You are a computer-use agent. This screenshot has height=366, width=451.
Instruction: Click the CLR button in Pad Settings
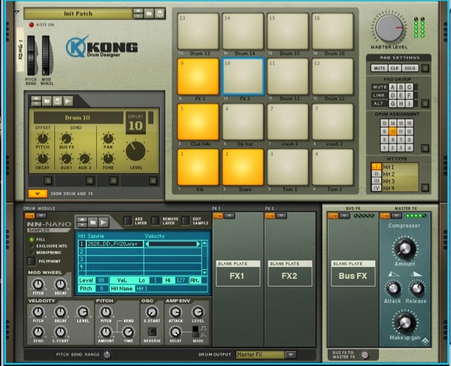pyautogui.click(x=394, y=67)
